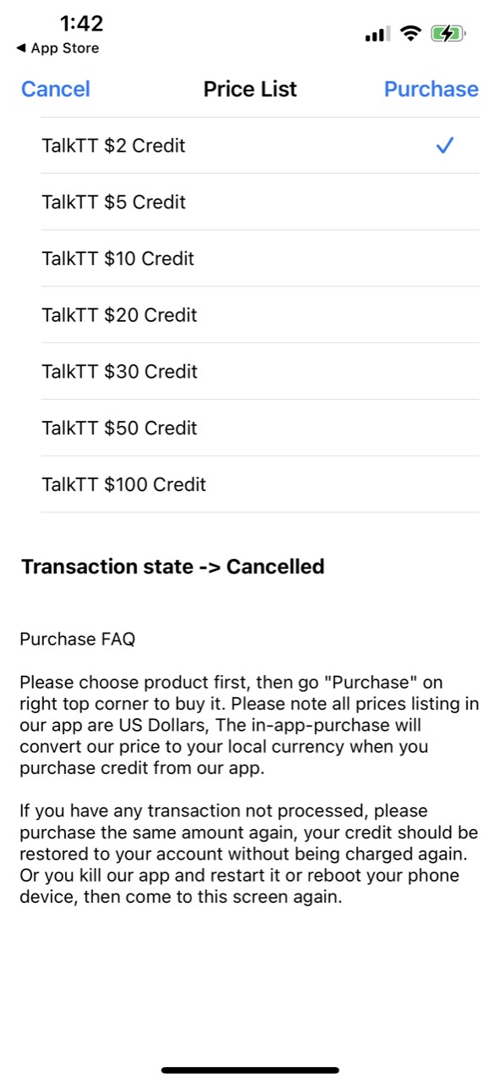The height and width of the screenshot is (1084, 500).
Task: Tap the Purchase button
Action: tap(431, 89)
